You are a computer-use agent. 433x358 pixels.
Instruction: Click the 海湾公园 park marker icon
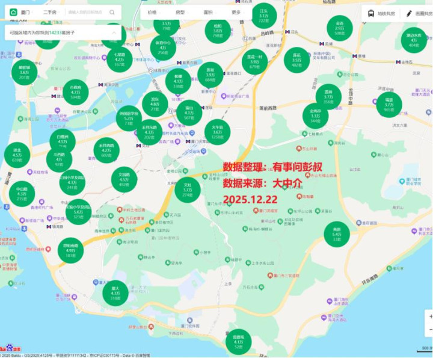[20, 119]
